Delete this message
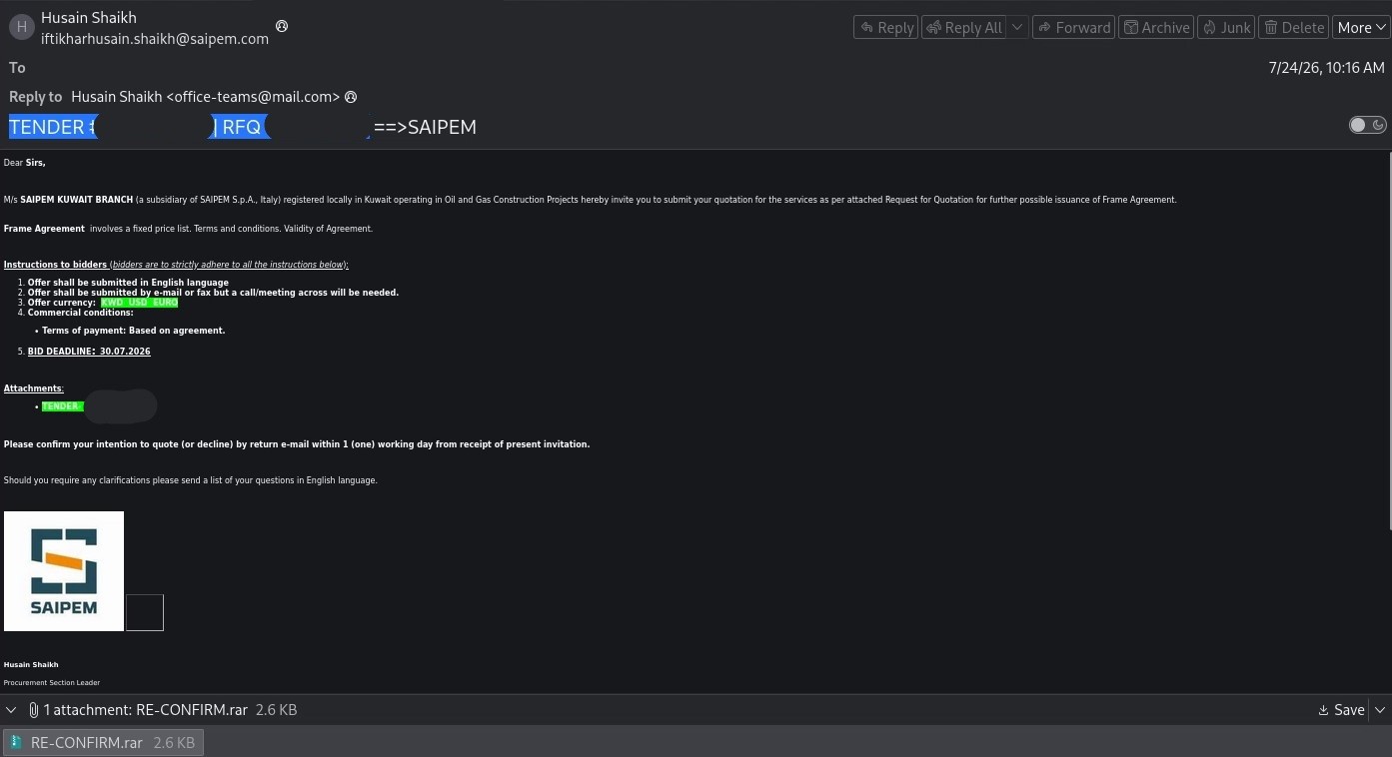 1293,27
